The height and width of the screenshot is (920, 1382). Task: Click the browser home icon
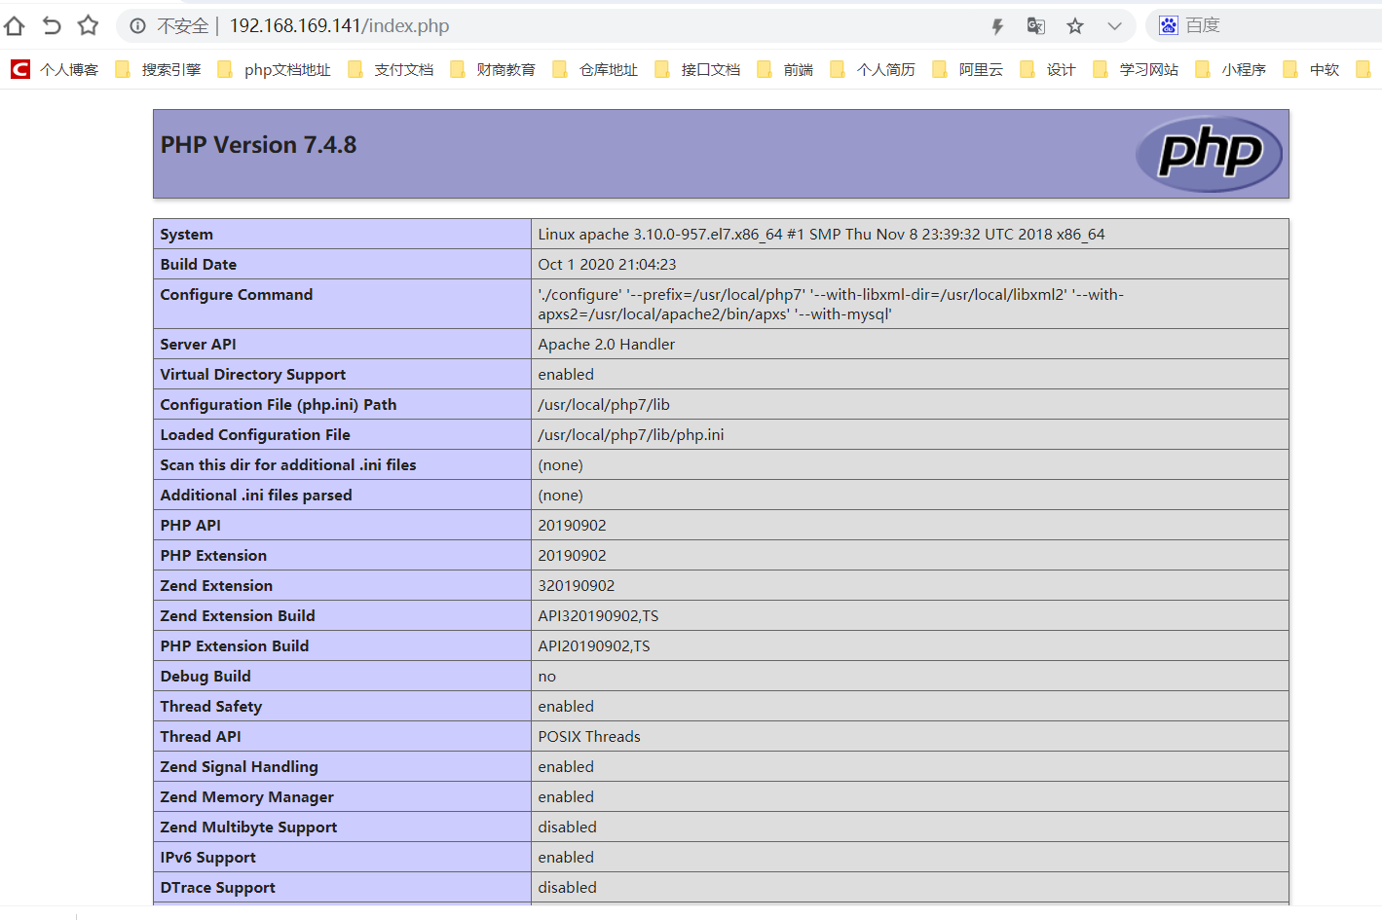click(14, 26)
